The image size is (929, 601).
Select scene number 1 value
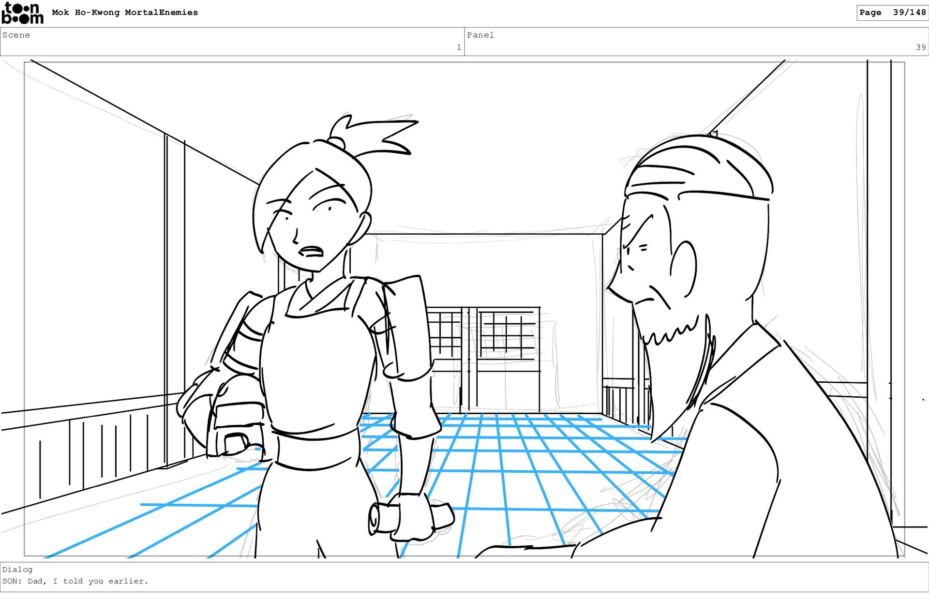coord(458,47)
